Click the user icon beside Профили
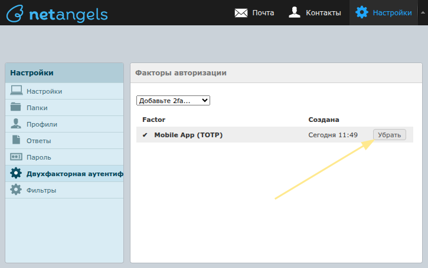This screenshot has width=428, height=268. [17, 124]
